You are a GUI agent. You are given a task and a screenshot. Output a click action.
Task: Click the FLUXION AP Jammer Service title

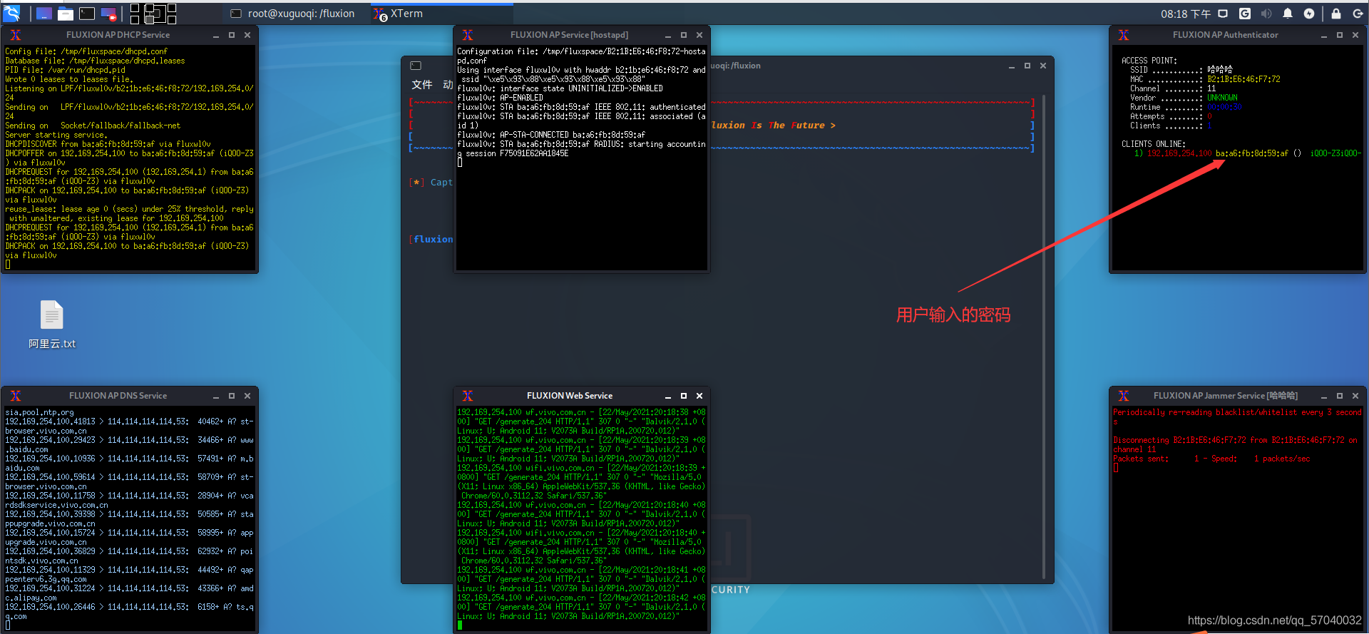click(1225, 396)
